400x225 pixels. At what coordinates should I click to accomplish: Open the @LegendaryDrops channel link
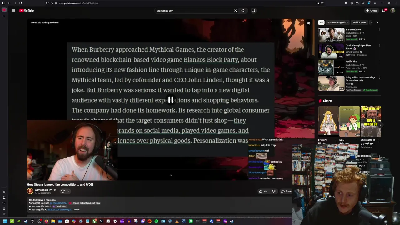pyautogui.click(x=58, y=203)
